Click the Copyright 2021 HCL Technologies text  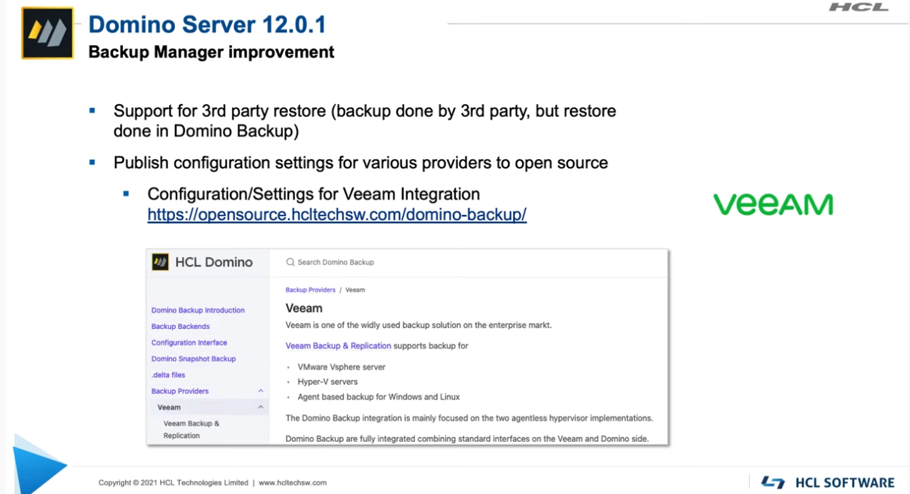coord(174,483)
